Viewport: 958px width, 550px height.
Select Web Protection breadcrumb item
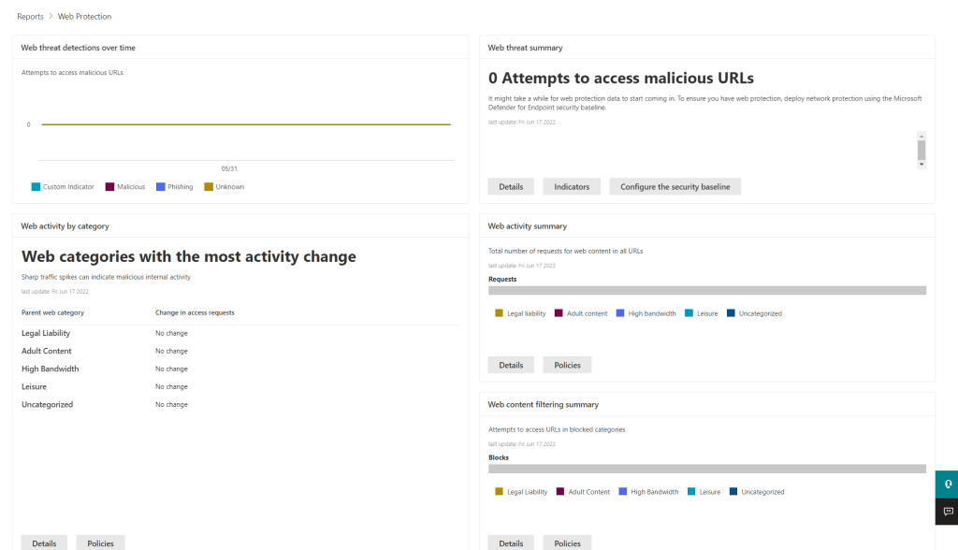[84, 17]
